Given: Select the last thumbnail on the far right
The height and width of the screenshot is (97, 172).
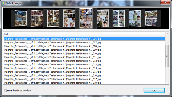Looking at the screenshot, I should point(151,18).
